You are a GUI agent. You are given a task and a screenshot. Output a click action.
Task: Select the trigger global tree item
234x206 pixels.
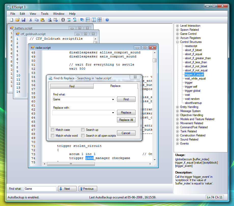(x=193, y=91)
